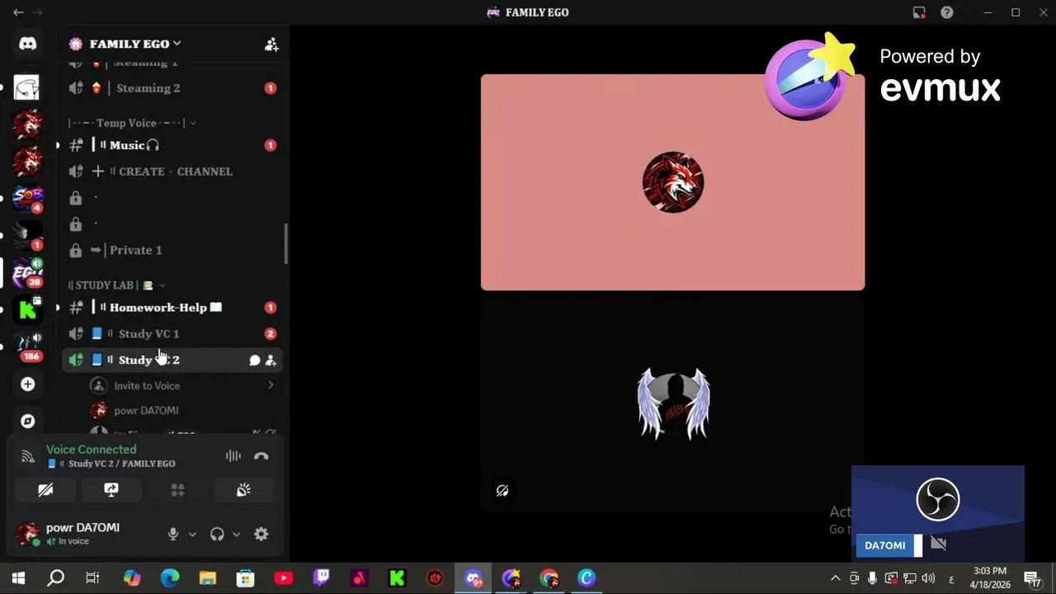Open the Steaming 2 voice channel
Viewport: 1056px width, 594px height.
tap(172, 88)
